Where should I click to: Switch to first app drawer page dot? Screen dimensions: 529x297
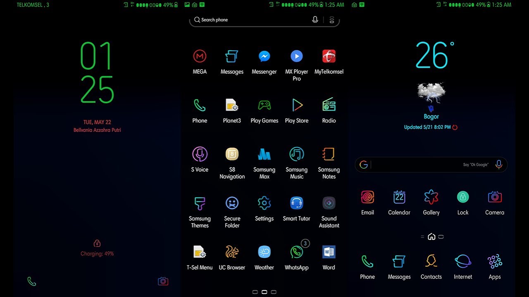click(x=255, y=292)
